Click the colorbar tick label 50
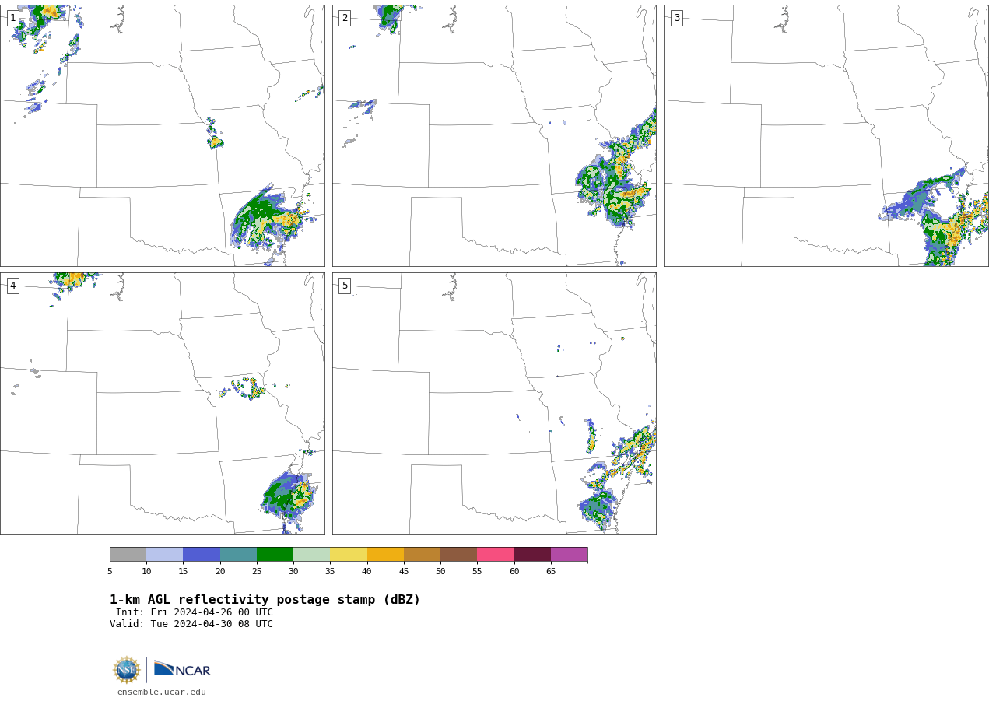 click(440, 572)
